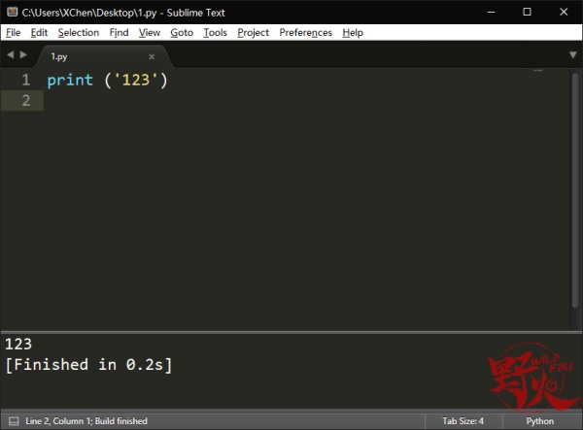Go to next tab with right arrow

[23, 55]
